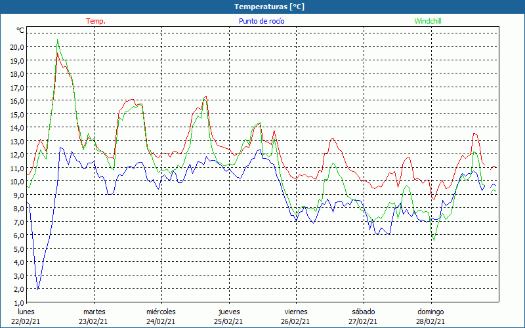Click the 6,0 value on the y-axis
The width and height of the screenshot is (525, 328).
pyautogui.click(x=18, y=236)
